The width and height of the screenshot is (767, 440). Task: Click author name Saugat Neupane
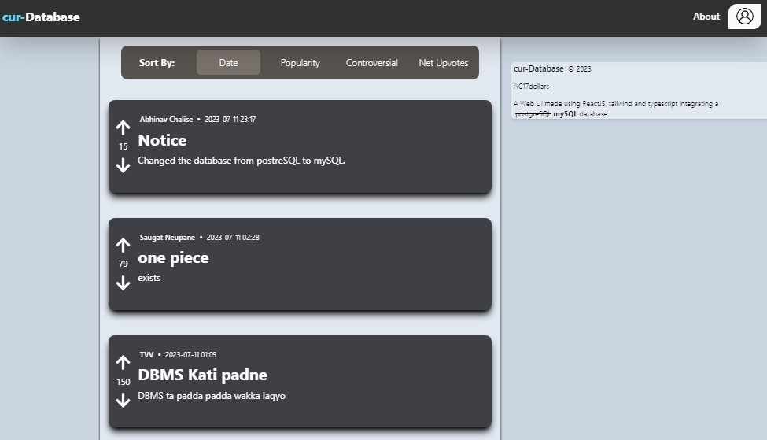coord(167,237)
